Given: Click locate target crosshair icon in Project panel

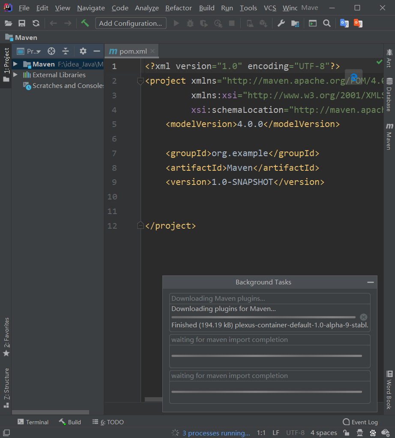Looking at the screenshot, I should 51,51.
